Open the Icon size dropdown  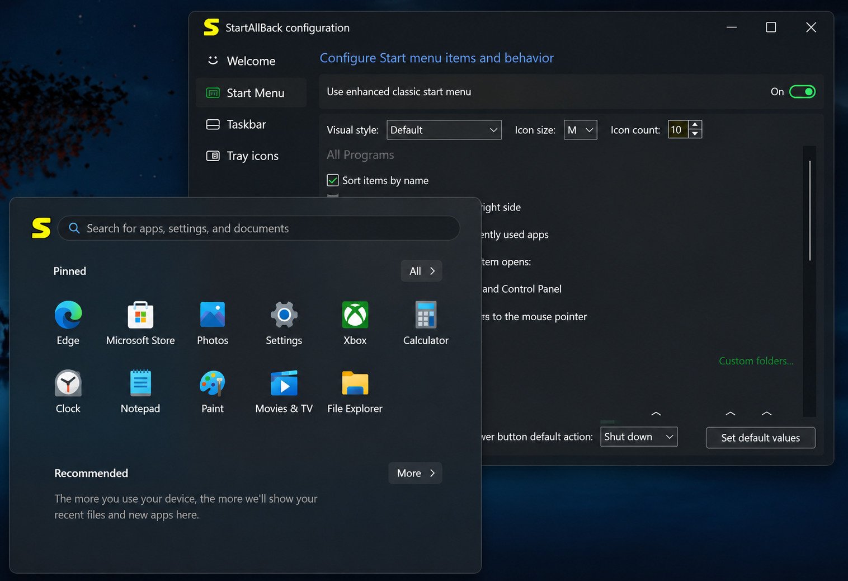[580, 130]
